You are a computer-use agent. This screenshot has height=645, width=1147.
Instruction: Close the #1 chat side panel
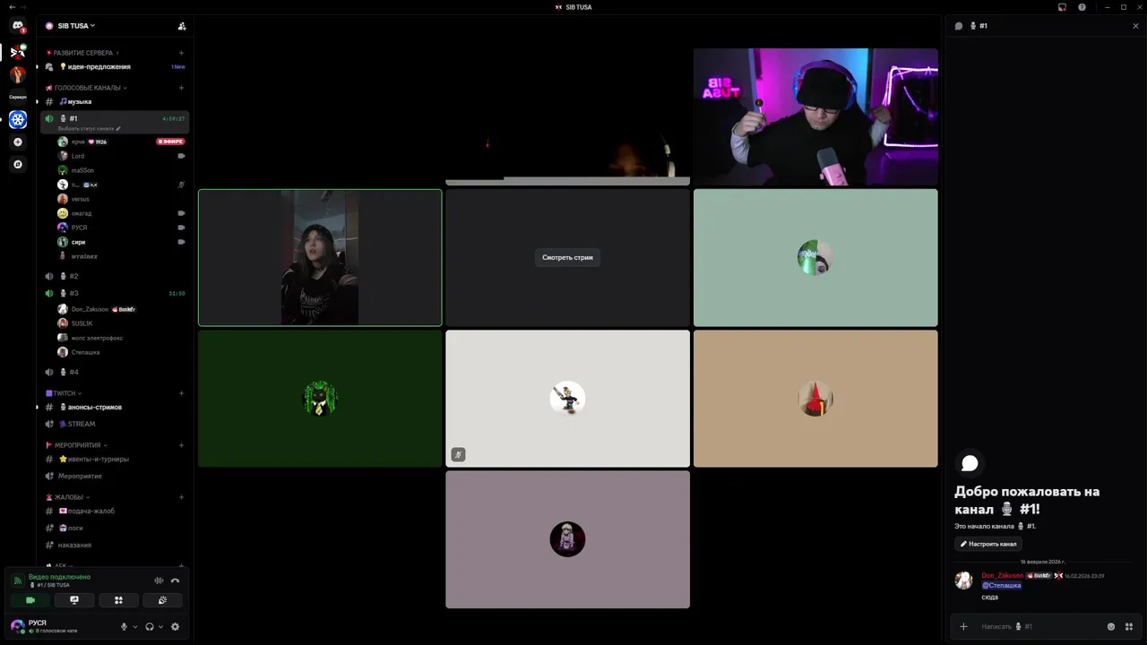[1135, 26]
